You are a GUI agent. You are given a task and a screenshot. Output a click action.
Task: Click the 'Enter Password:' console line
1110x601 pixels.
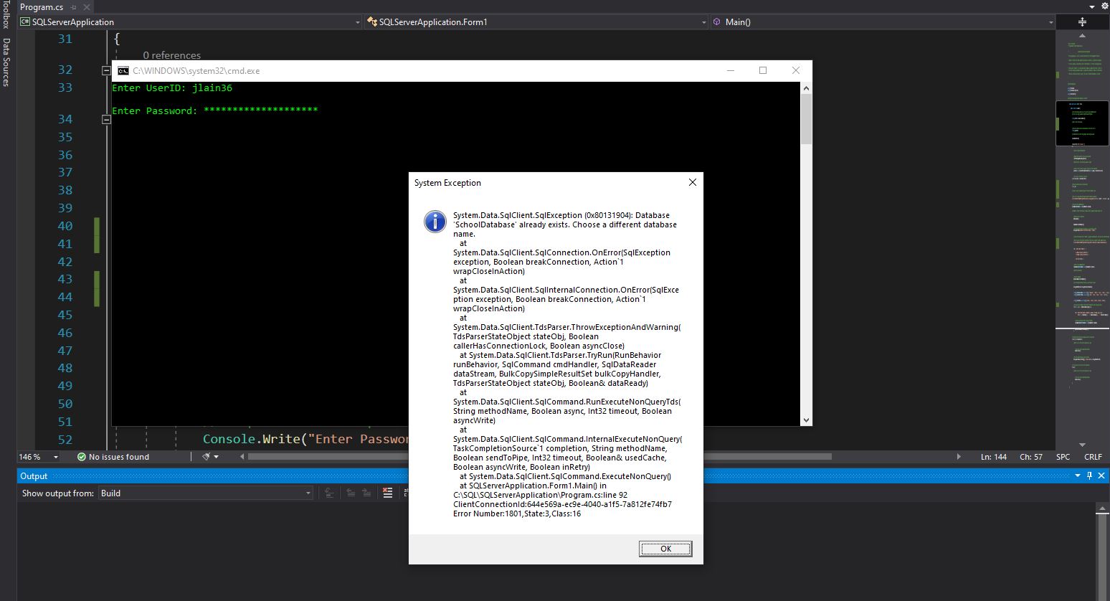pos(215,110)
